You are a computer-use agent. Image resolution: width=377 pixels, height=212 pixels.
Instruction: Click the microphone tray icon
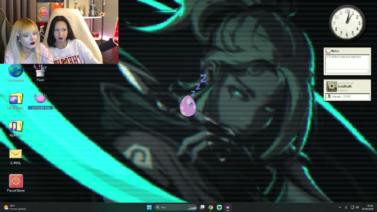pos(346,207)
